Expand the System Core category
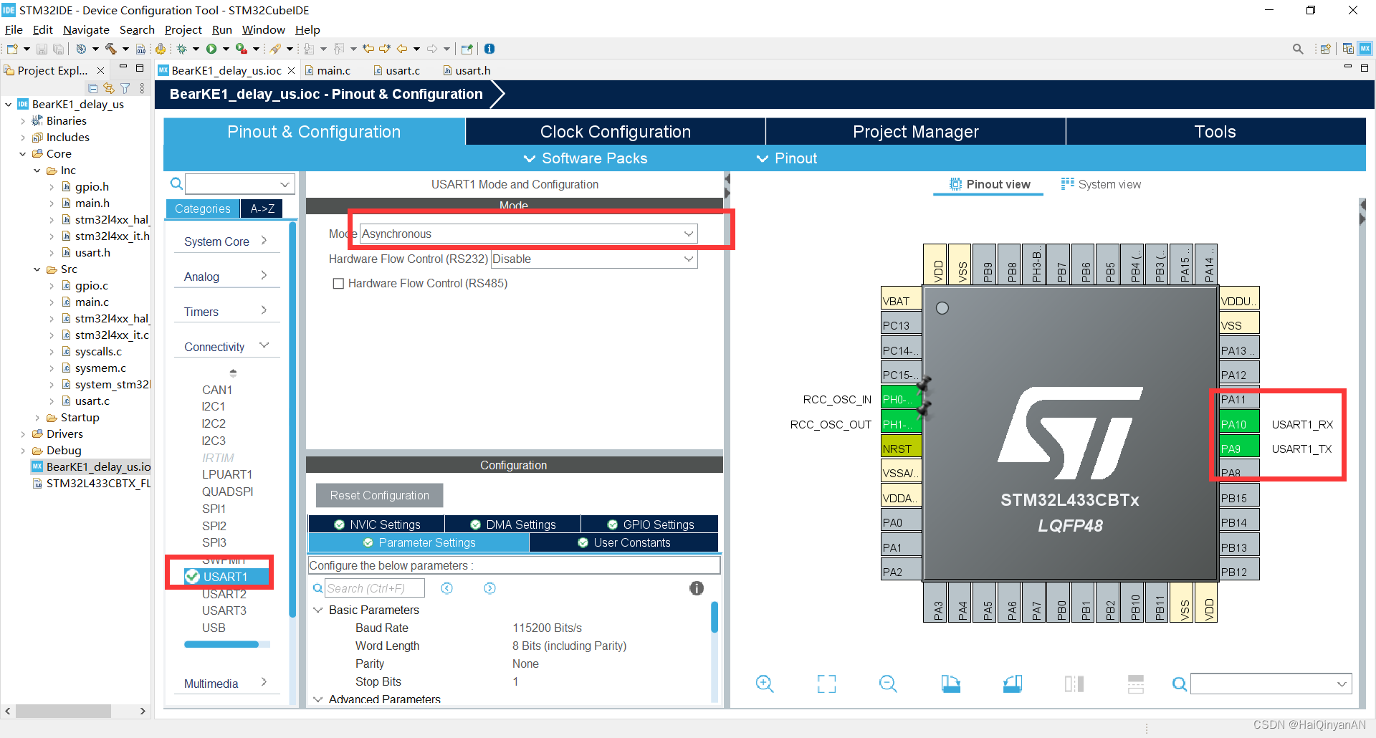The width and height of the screenshot is (1376, 738). coord(226,241)
